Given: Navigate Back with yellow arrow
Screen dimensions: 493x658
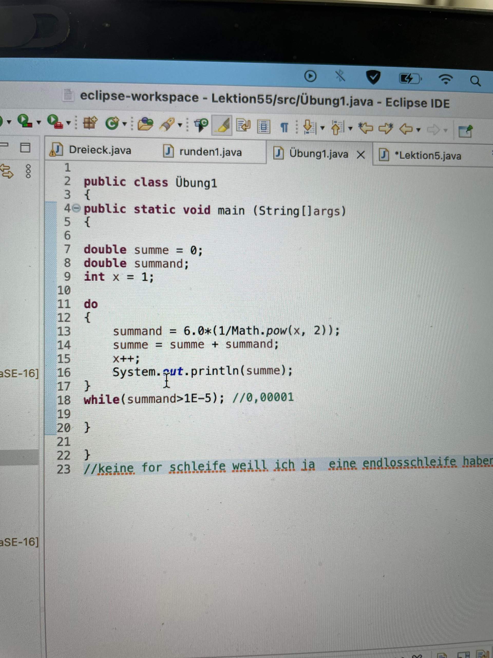Looking at the screenshot, I should (x=406, y=129).
